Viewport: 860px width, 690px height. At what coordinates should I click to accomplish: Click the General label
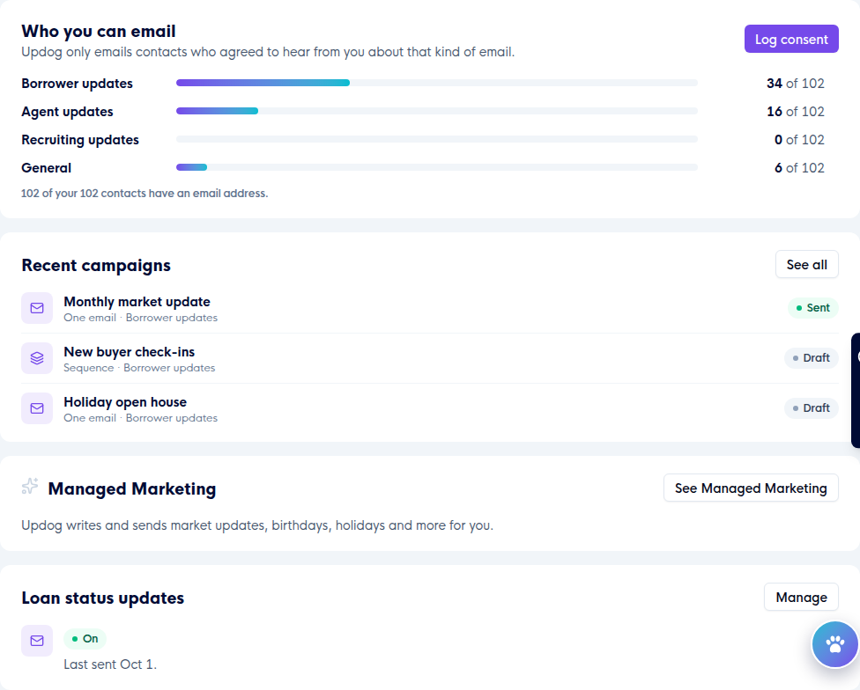point(46,168)
